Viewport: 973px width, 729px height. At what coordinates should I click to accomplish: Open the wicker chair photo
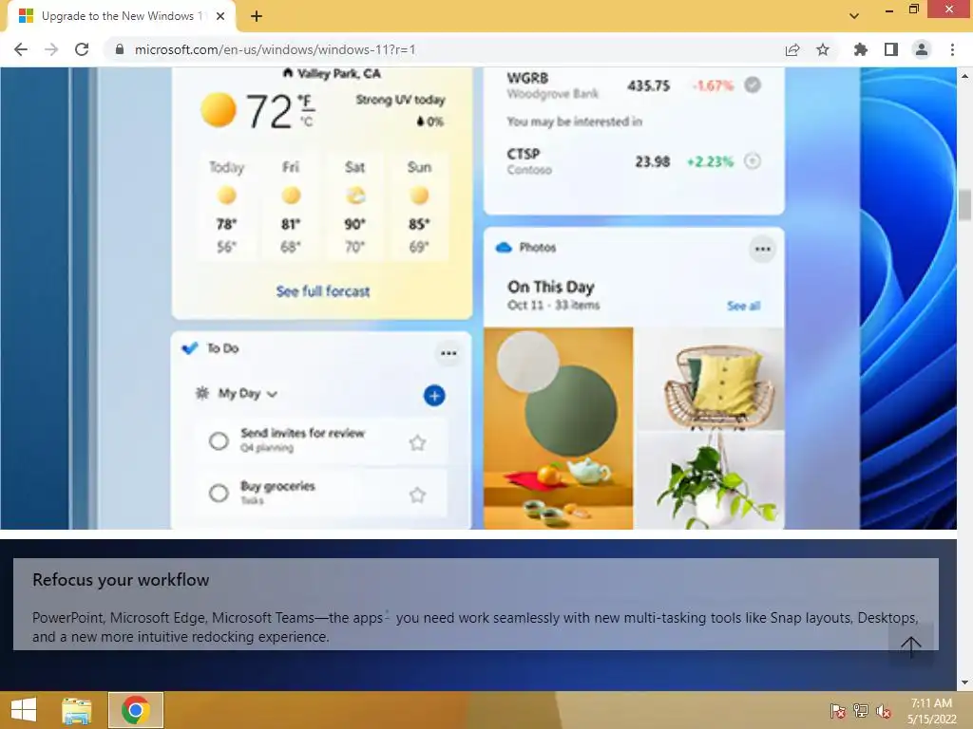(x=711, y=378)
